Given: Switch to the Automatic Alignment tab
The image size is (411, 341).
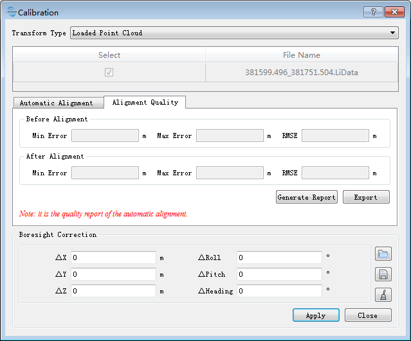Looking at the screenshot, I should [x=57, y=103].
